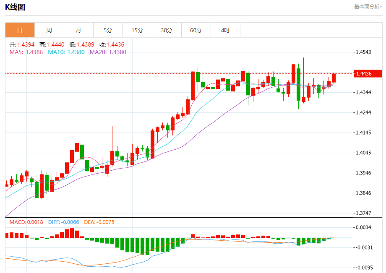
Task: Click the 1.4045 price axis label
Action: [x=363, y=153]
